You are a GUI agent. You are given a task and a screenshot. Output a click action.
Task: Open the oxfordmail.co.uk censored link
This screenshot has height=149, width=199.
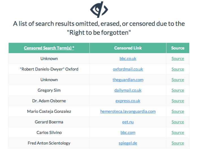(x=128, y=69)
